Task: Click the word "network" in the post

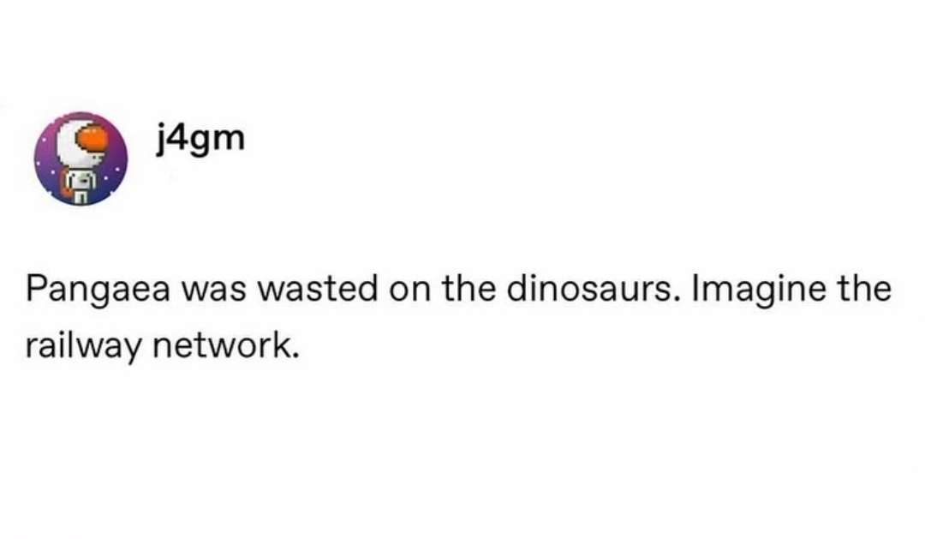Action: pyautogui.click(x=220, y=345)
